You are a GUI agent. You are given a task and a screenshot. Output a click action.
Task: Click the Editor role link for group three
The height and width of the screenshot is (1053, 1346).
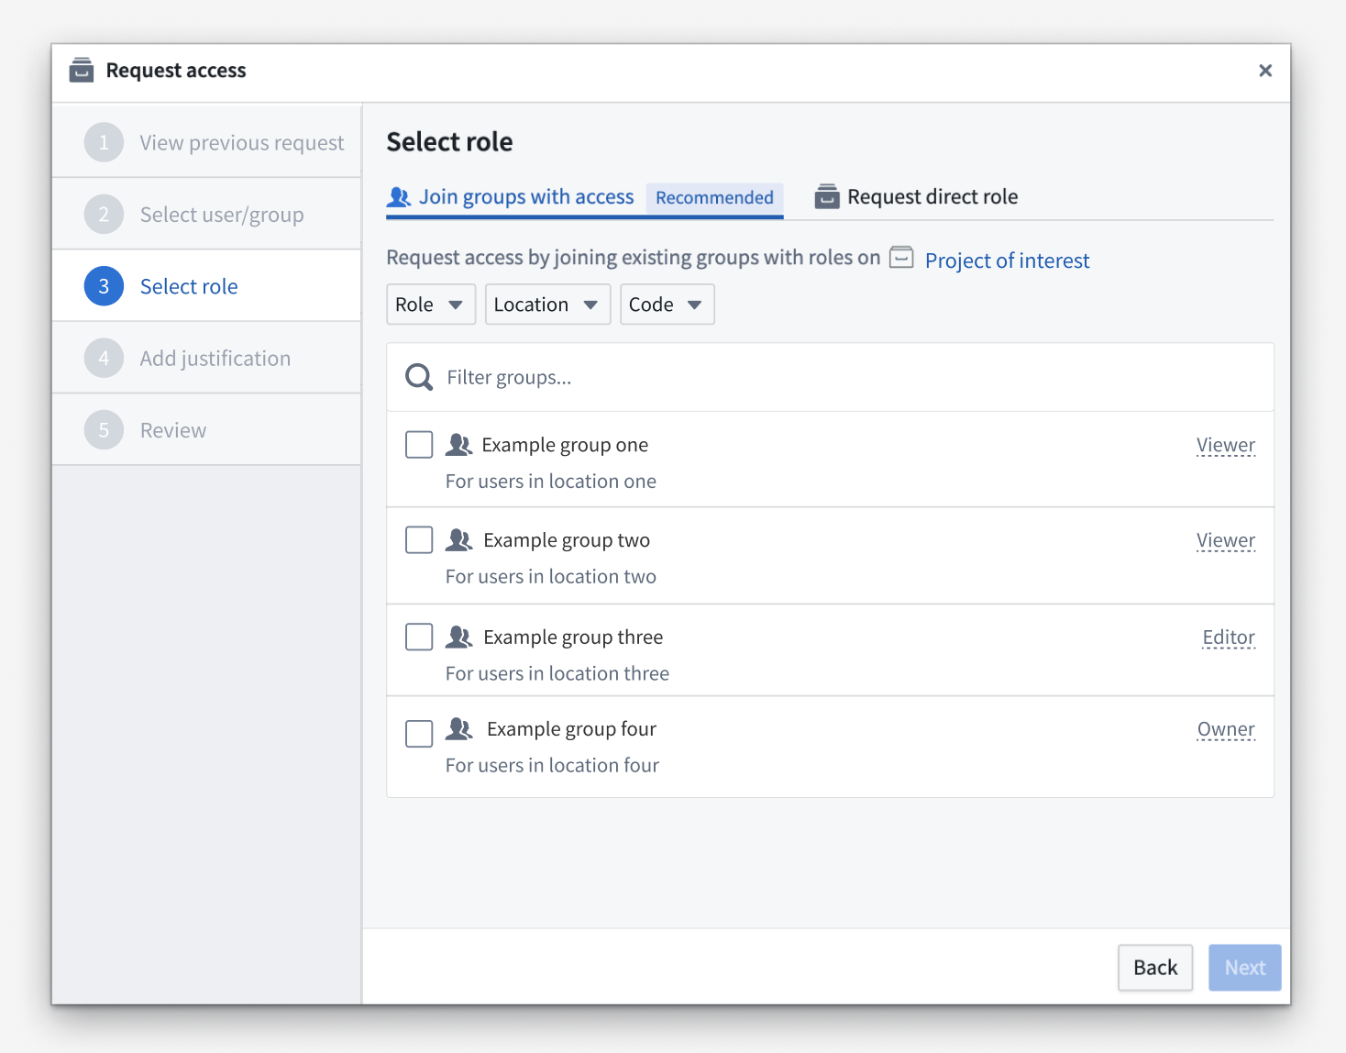point(1229,637)
